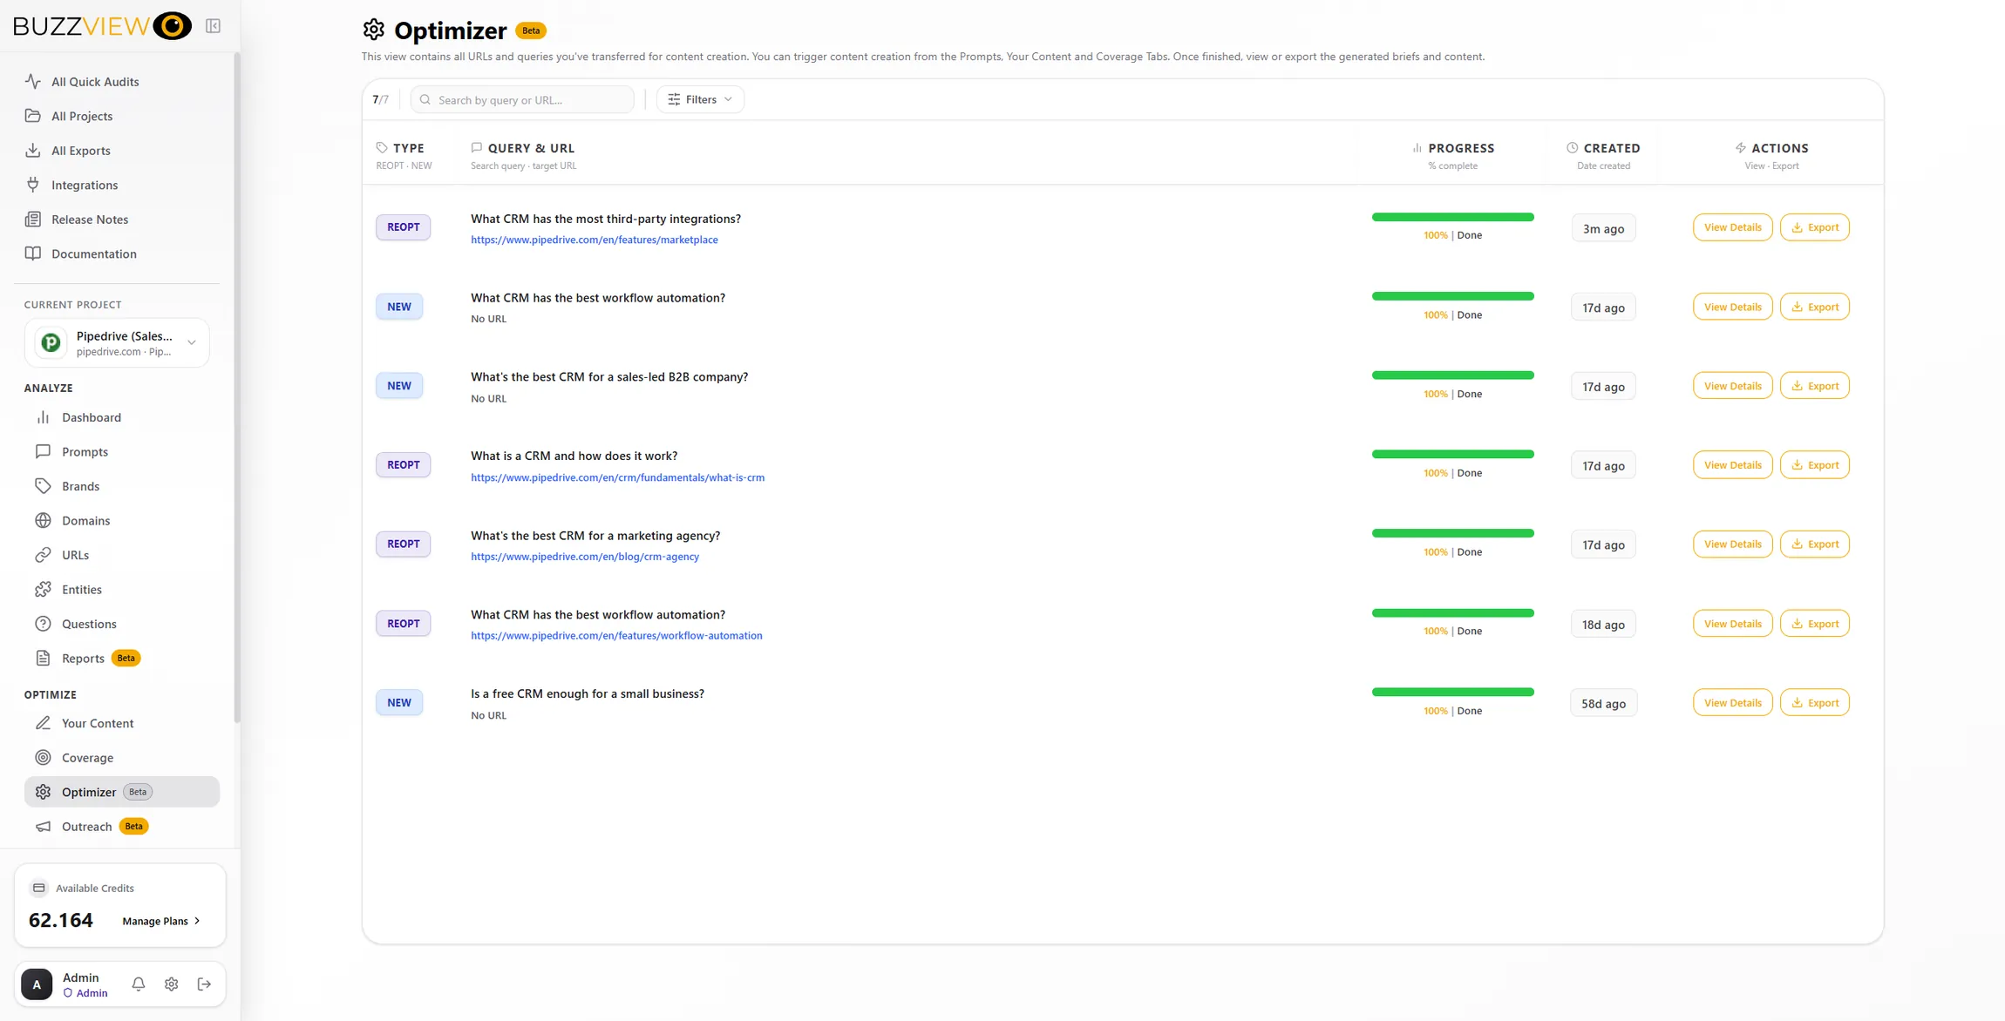Image resolution: width=2005 pixels, height=1021 pixels.
Task: Open Documentation
Action: coord(94,254)
